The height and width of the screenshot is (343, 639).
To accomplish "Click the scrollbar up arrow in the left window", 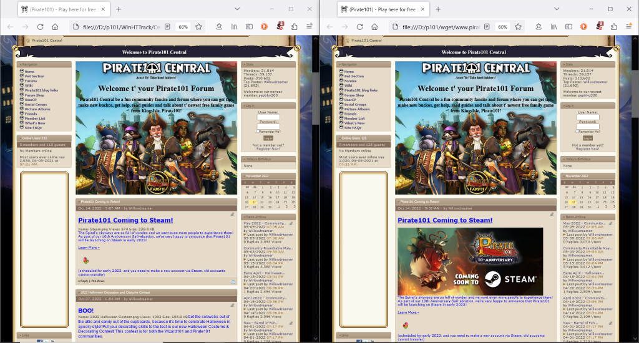I will 315,39.
